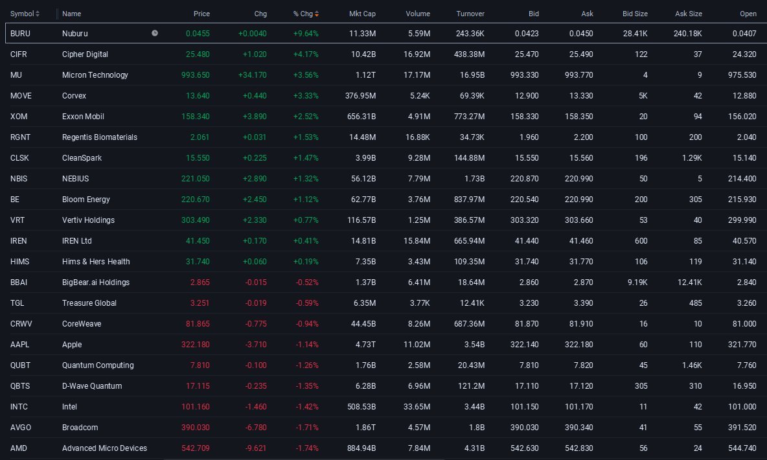Sort by % Chg column header
Screen dimensions: 767x460
tap(306, 14)
